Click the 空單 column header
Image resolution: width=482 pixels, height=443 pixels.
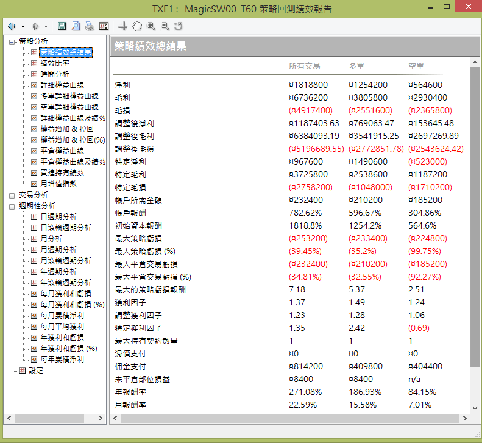point(416,66)
